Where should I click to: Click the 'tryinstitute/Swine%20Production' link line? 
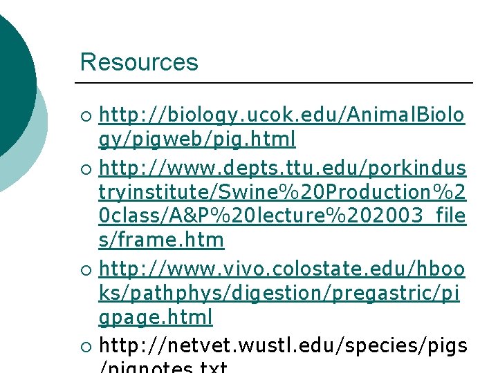282,192
